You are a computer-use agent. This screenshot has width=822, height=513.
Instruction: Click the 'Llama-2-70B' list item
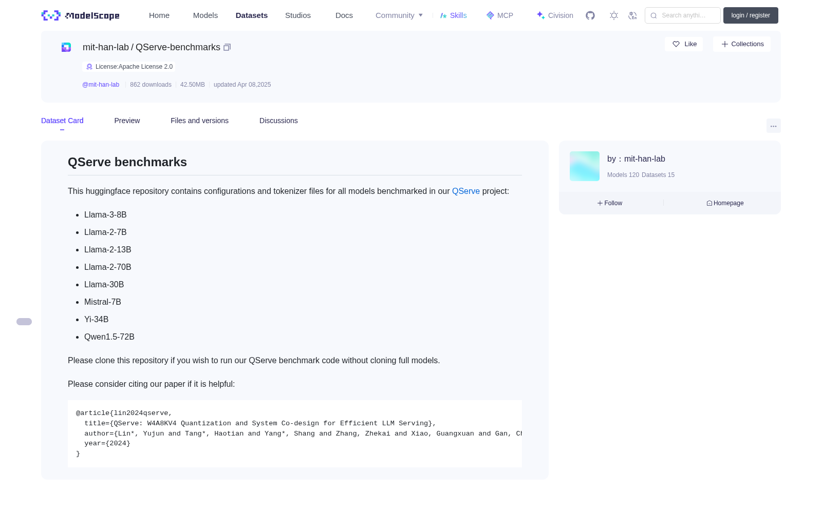[108, 267]
